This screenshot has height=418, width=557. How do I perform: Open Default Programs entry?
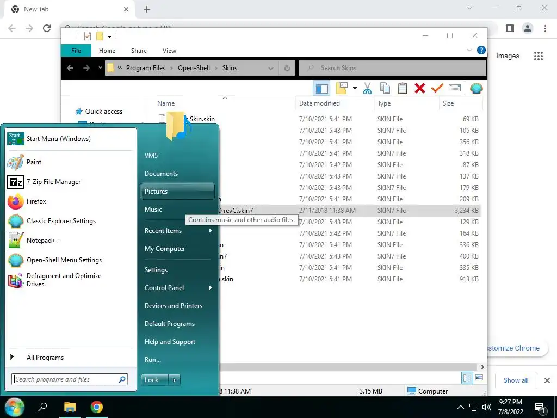pos(178,324)
